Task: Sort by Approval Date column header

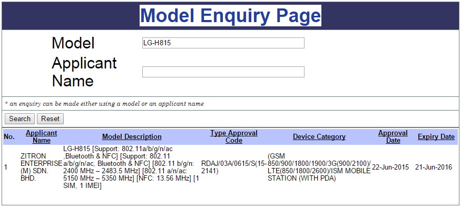Action: [393, 136]
